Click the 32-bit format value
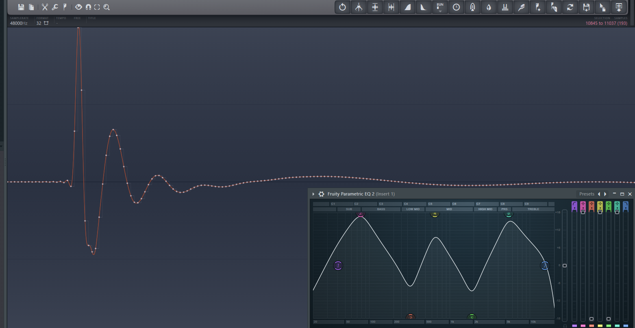 [x=39, y=23]
